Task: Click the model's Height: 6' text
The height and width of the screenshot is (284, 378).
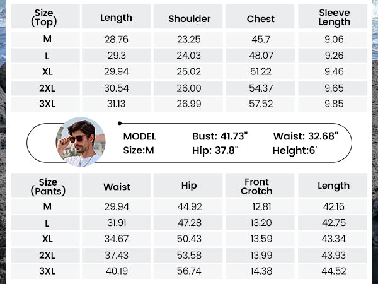Action: point(295,150)
